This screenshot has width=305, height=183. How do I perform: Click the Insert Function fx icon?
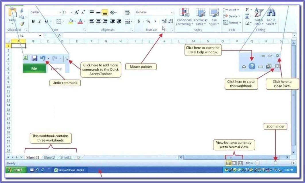pos(59,36)
